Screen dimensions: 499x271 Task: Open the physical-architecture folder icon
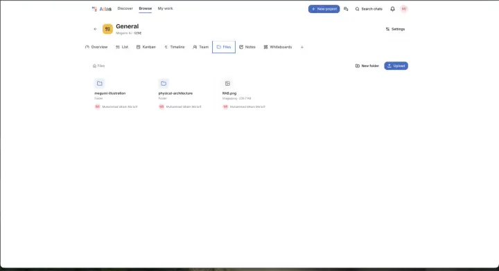[x=164, y=84]
